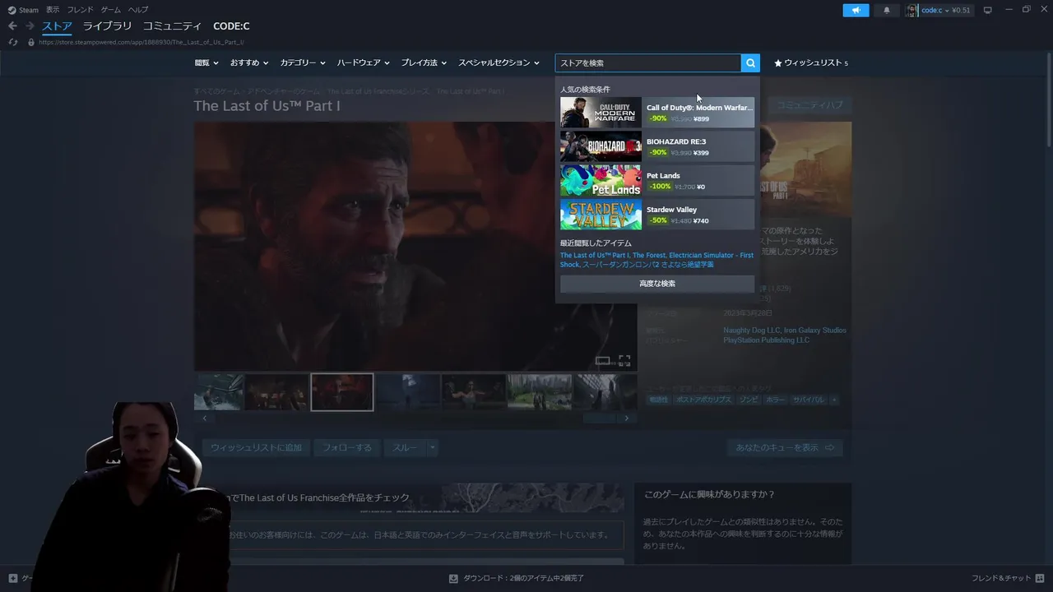The width and height of the screenshot is (1053, 592).
Task: Expand the スペシャルセクション dropdown
Action: [x=499, y=62]
